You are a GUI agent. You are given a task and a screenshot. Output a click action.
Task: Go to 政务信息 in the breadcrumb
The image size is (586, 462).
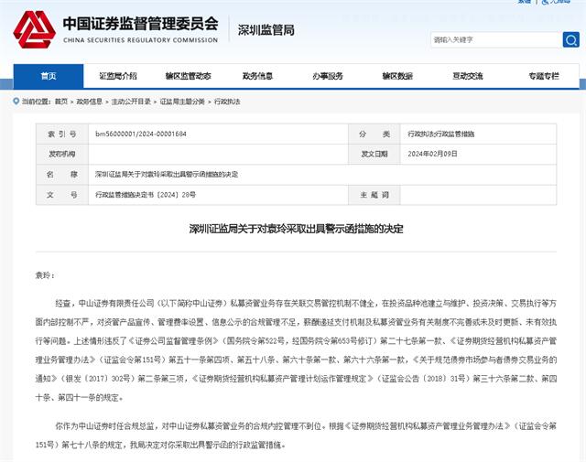click(x=90, y=102)
